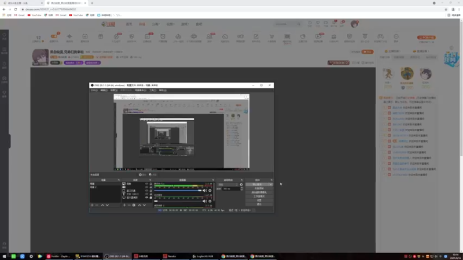
Task: Click the second audio channel volume slider
Action: [x=178, y=201]
